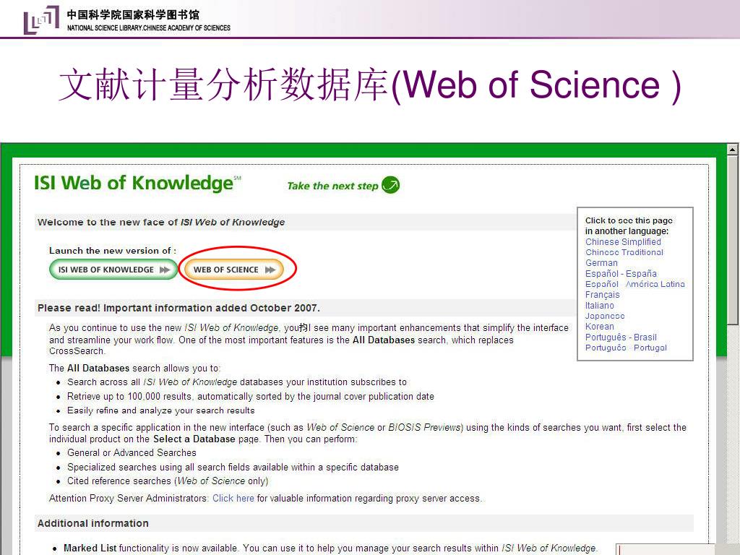Choose Español - España language
Image resolution: width=740 pixels, height=555 pixels.
621,274
